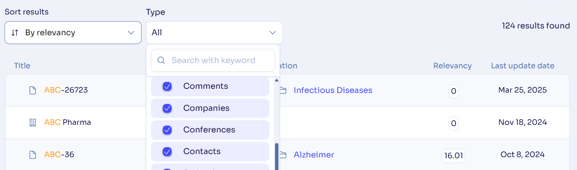Viewport: 577px width, 170px height.
Task: Click the chevron of the Sort results dropdown
Action: click(x=132, y=33)
